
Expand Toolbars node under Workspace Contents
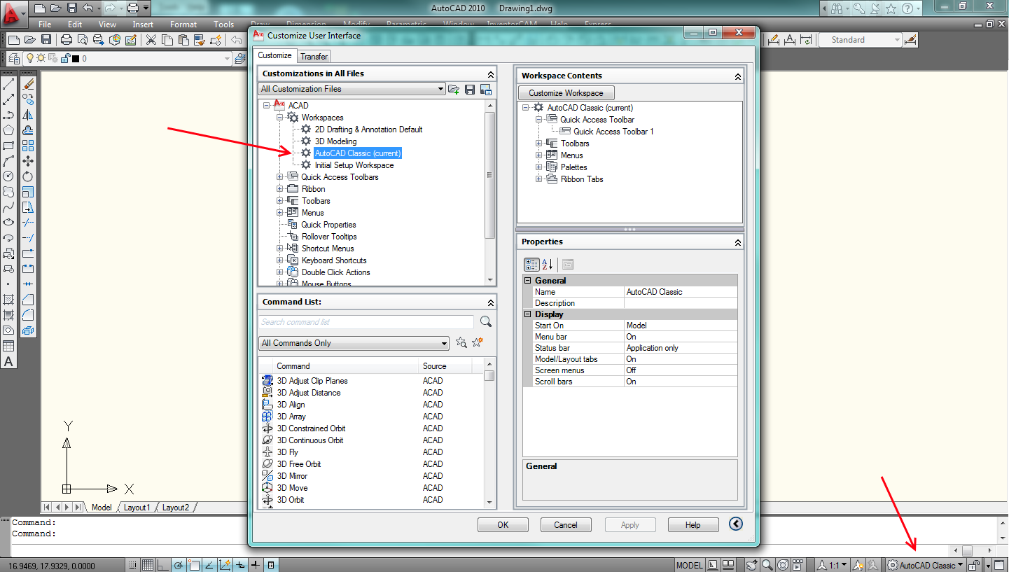pos(539,144)
